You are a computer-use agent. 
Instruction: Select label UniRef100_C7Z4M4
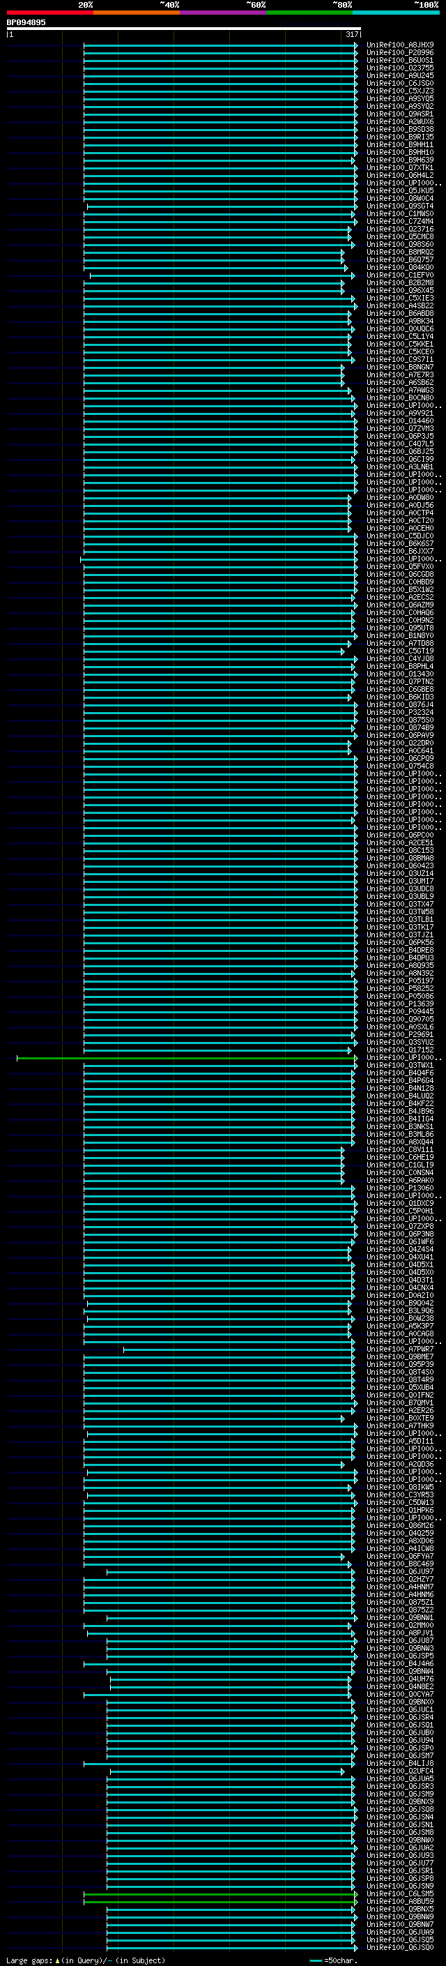pyautogui.click(x=400, y=221)
